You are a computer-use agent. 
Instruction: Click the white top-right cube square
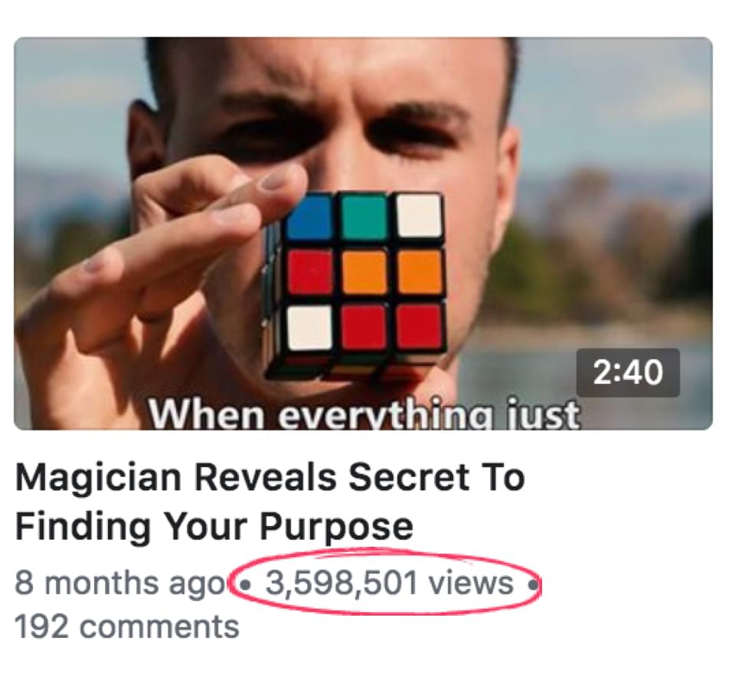pos(419,216)
